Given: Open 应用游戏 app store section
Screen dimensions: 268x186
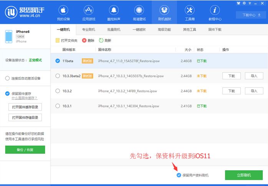Looking at the screenshot, I should point(89,13).
